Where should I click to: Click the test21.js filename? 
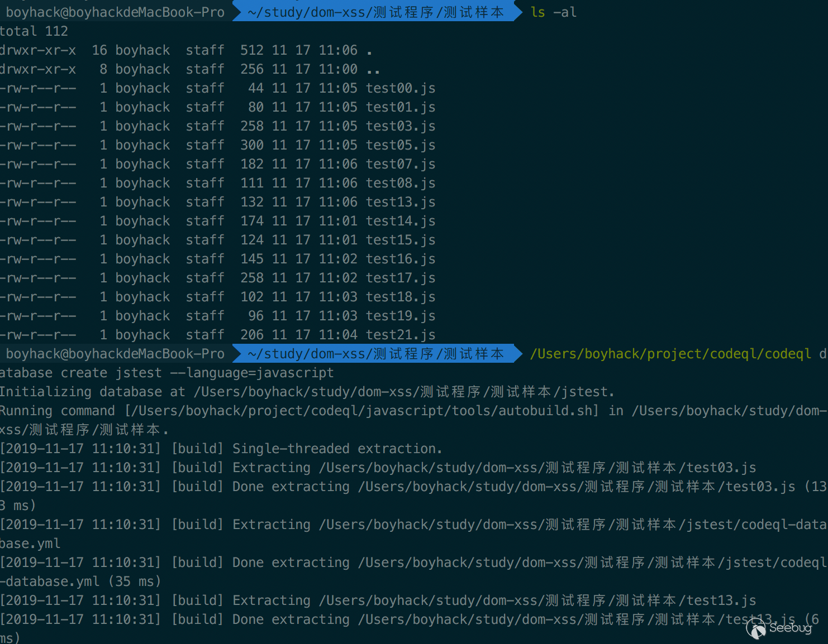click(401, 335)
